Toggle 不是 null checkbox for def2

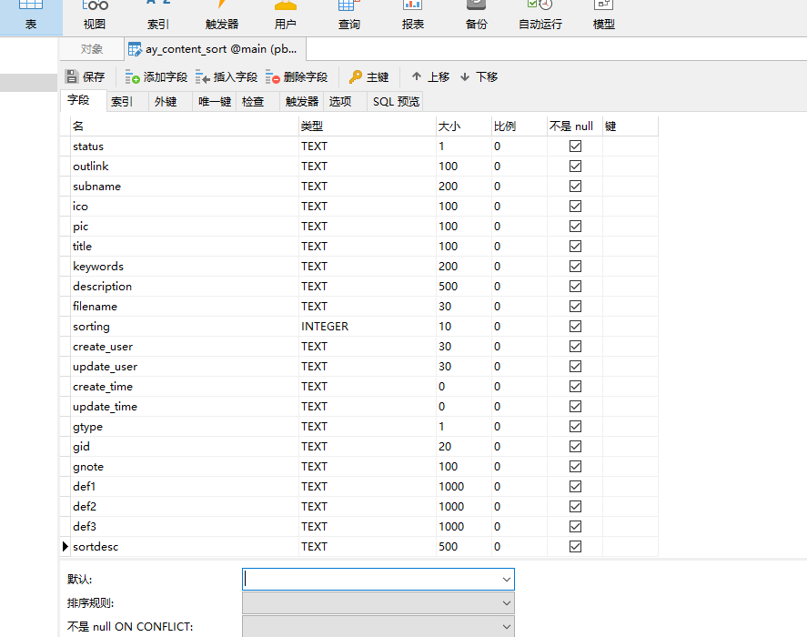click(575, 507)
